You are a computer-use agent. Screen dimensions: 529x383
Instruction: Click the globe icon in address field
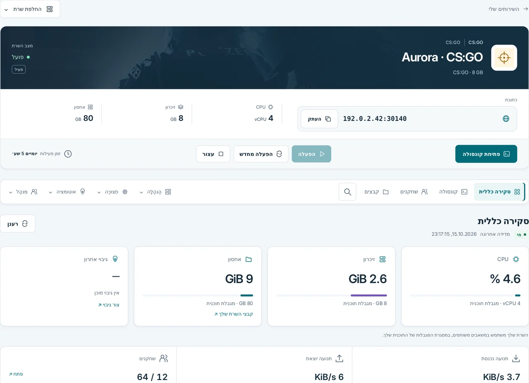[x=506, y=119]
